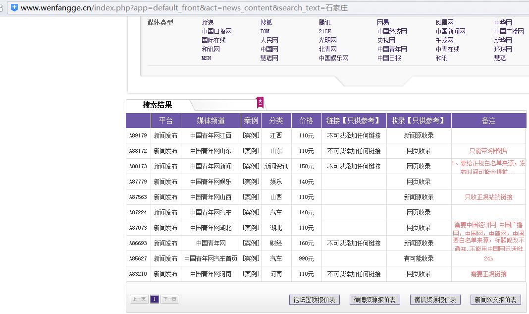This screenshot has width=529, height=314.
Task: Filter by 中青在线
Action: 447,49
